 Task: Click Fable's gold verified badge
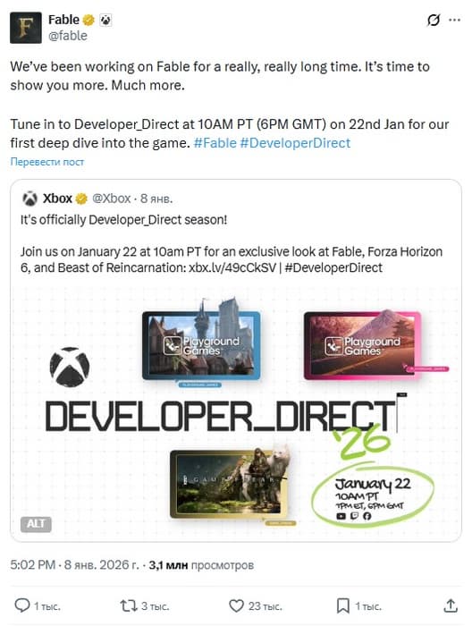tap(88, 20)
